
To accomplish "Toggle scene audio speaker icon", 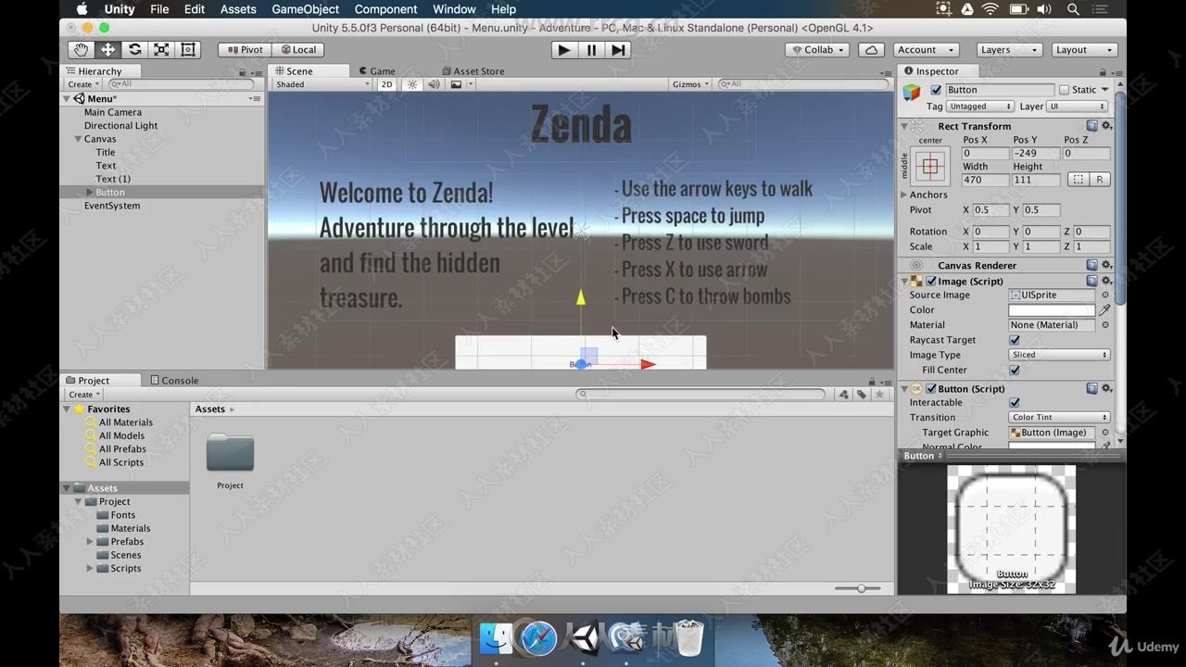I will click(434, 84).
